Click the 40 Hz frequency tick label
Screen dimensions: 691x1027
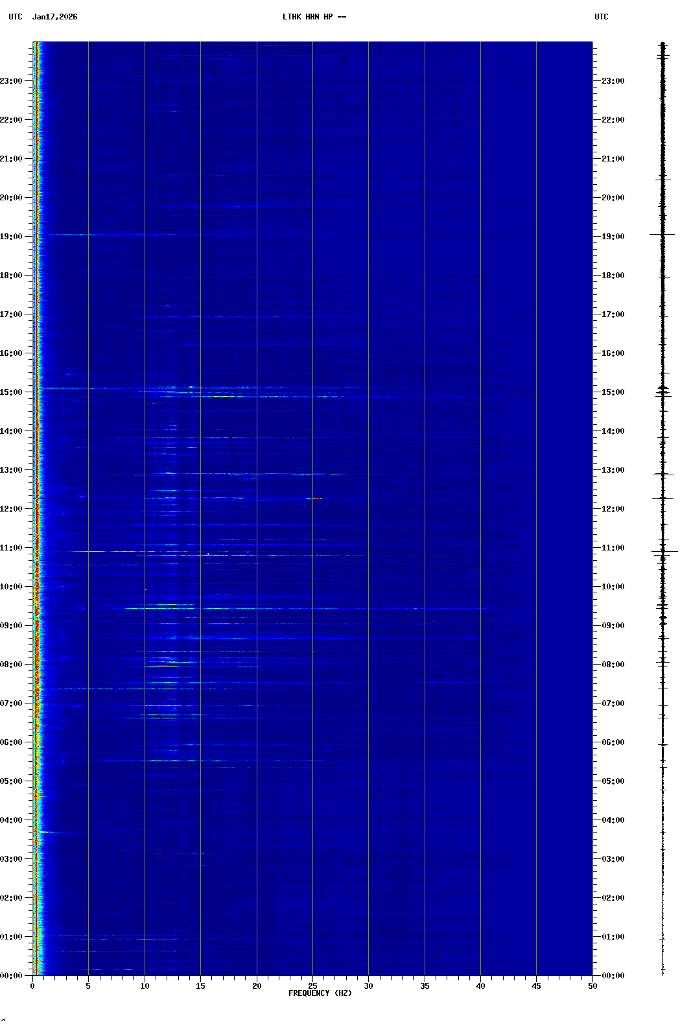pos(480,986)
